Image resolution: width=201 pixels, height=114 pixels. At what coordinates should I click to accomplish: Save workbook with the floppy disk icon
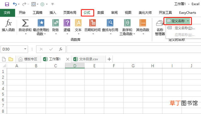coord(7,4)
